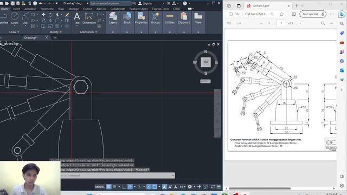Click the PDF find magnifier icon

(x=323, y=23)
